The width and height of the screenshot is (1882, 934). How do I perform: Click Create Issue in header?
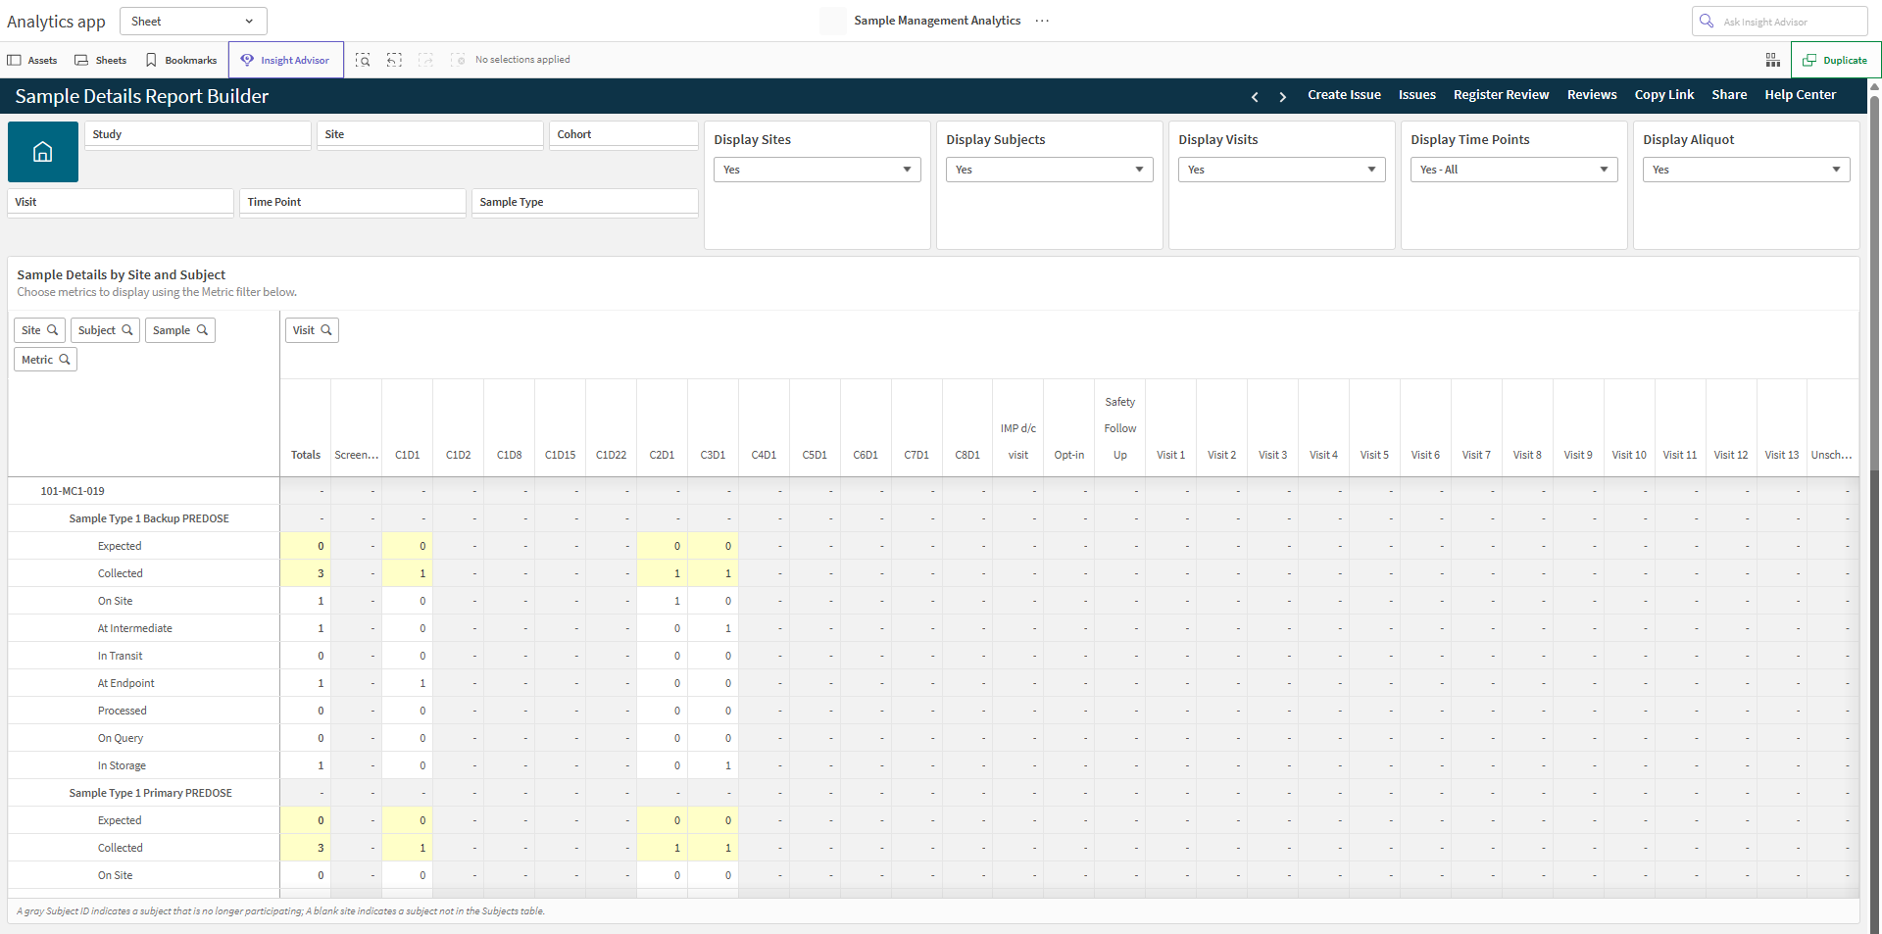[x=1344, y=95]
